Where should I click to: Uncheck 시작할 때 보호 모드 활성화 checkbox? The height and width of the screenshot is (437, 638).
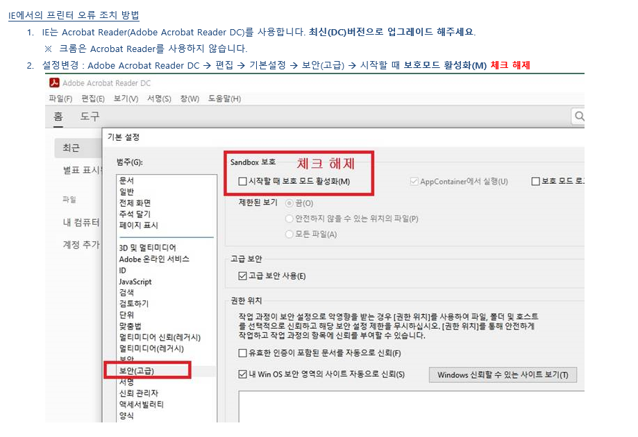(242, 182)
